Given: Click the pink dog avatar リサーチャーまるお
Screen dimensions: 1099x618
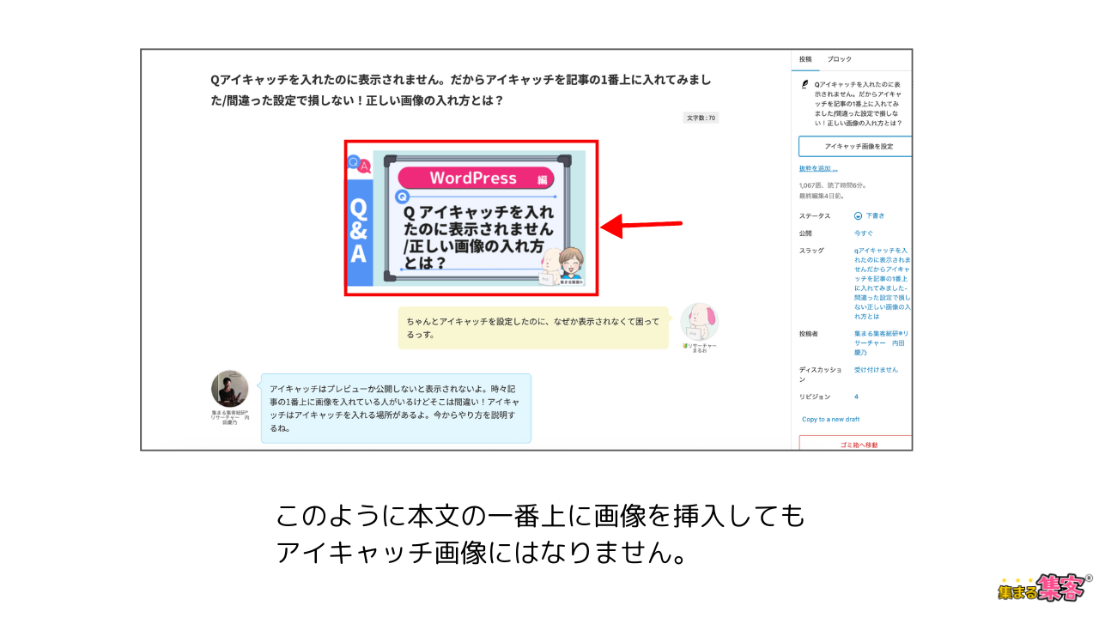Looking at the screenshot, I should [x=699, y=322].
